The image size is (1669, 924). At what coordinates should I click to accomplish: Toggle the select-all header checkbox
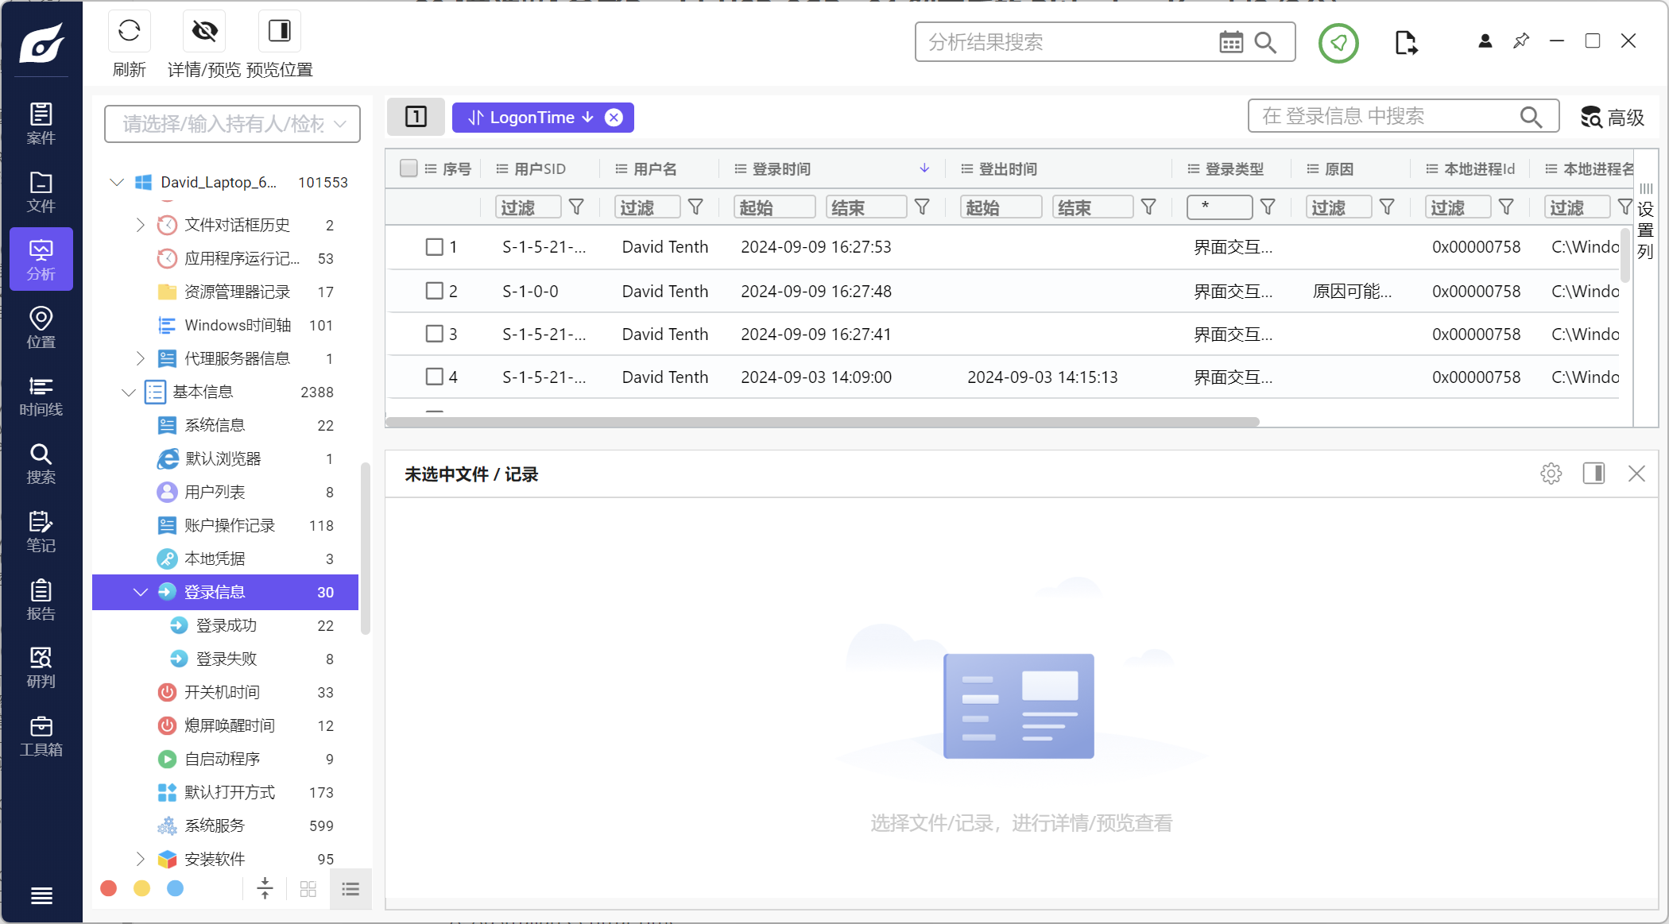coord(409,168)
